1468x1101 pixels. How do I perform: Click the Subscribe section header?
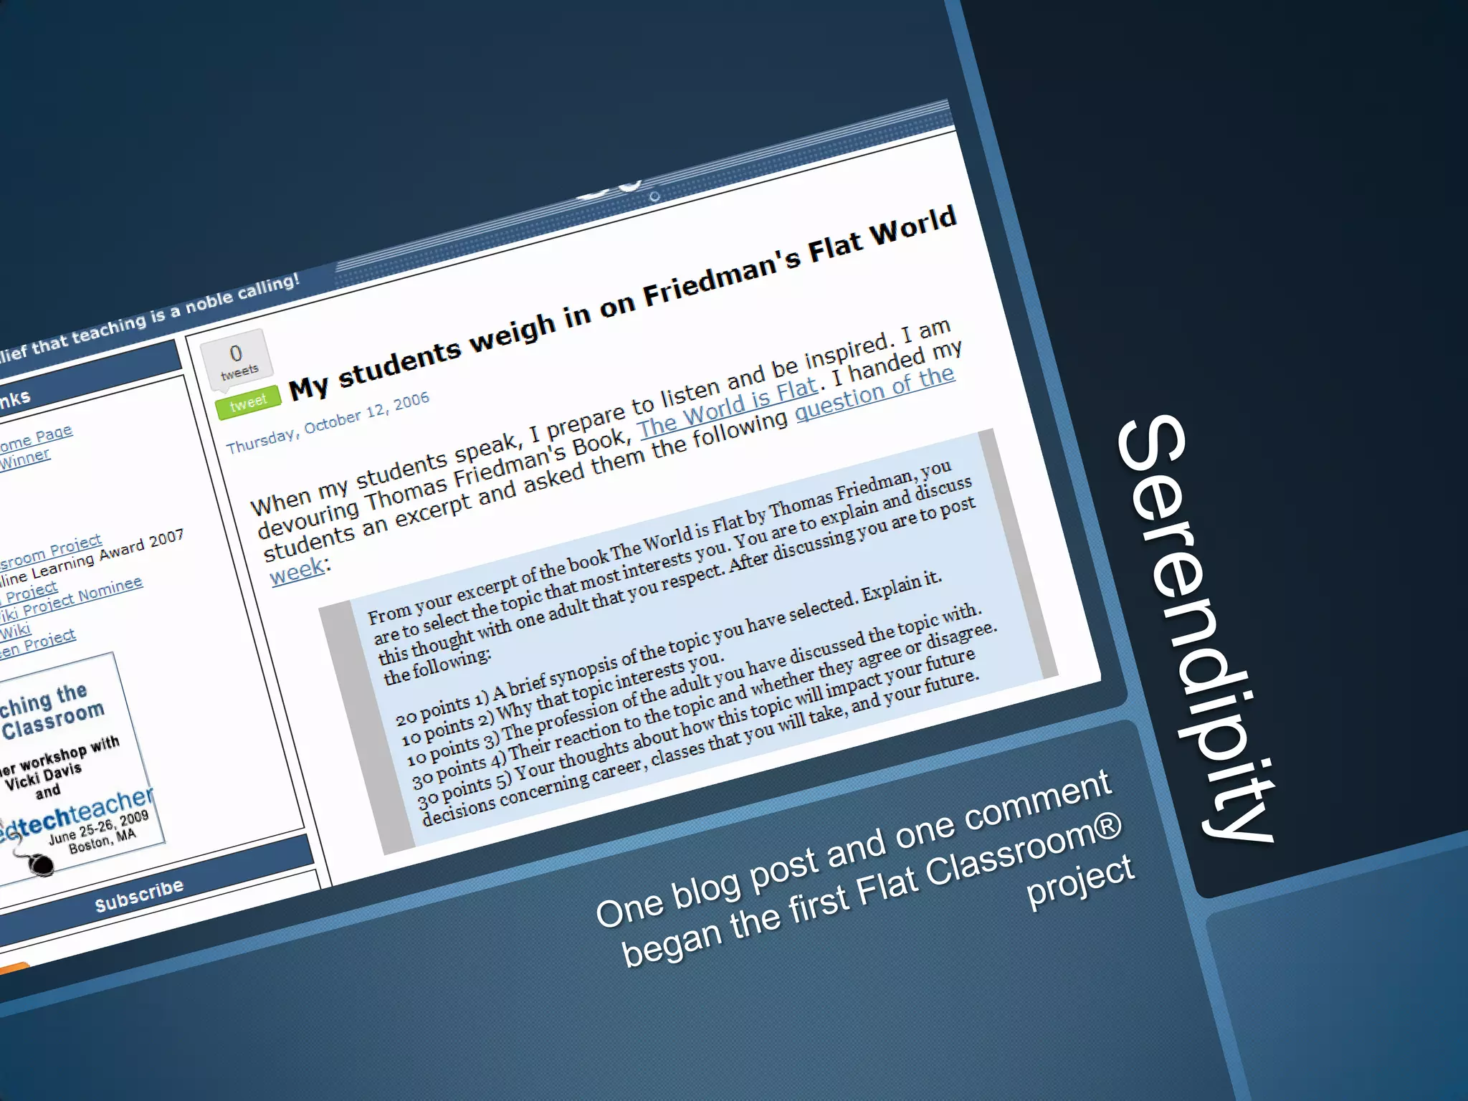(x=139, y=896)
